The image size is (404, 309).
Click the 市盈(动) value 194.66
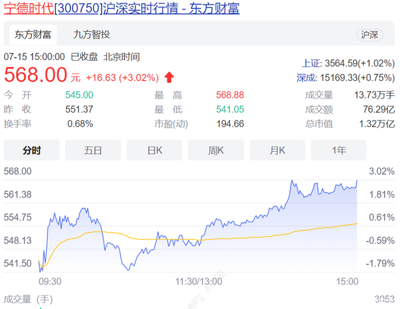tap(230, 124)
